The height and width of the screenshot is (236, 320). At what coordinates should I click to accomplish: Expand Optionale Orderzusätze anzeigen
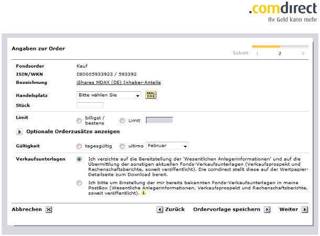[x=19, y=132]
